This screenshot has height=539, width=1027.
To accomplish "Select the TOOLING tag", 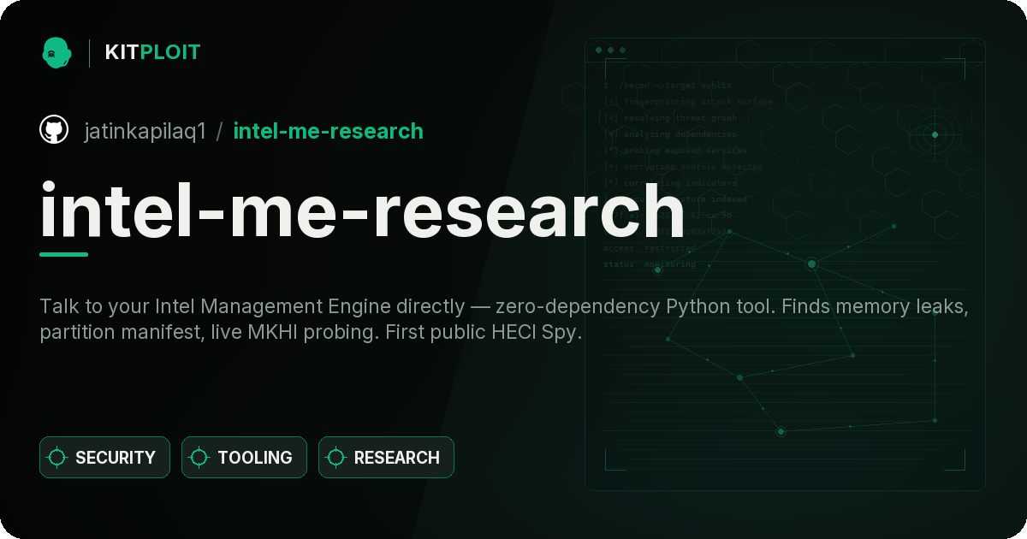I will [244, 458].
